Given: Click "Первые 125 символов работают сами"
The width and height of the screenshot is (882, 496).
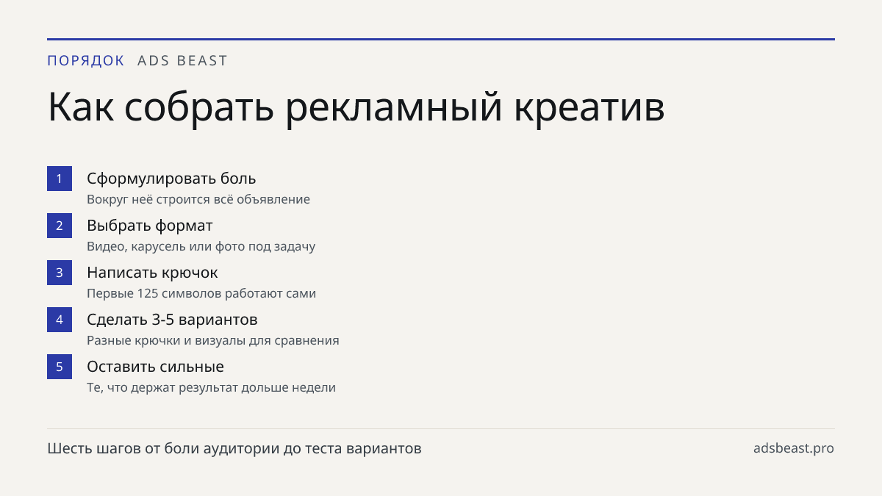Looking at the screenshot, I should click(201, 293).
